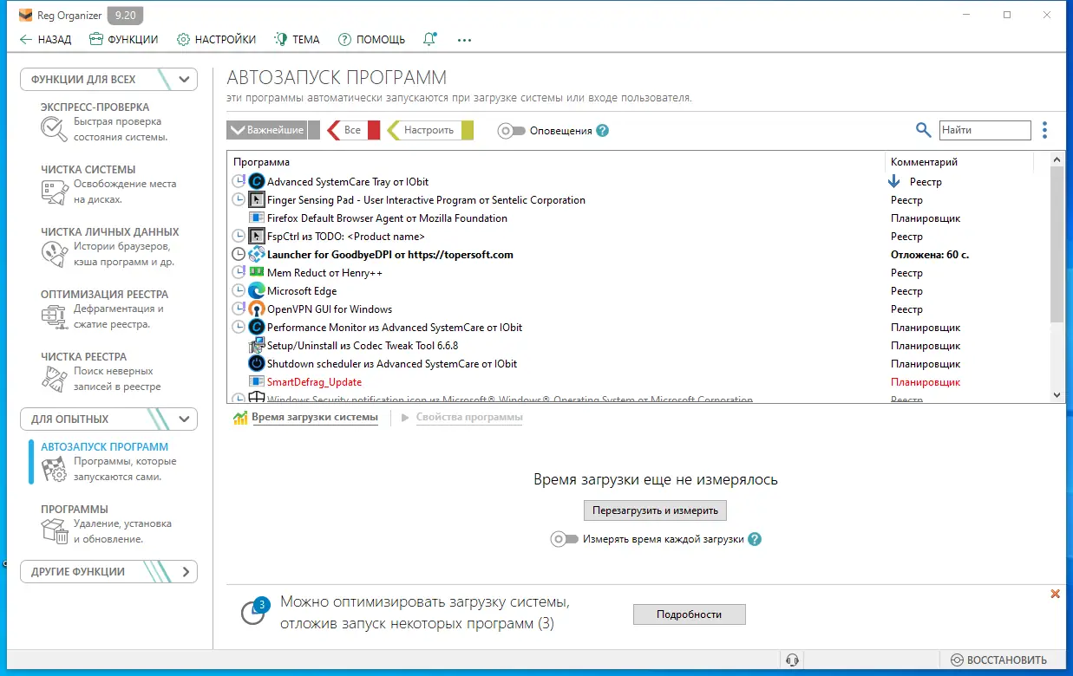Click the Shutdown scheduler app icon
This screenshot has width=1073, height=676.
click(x=256, y=364)
